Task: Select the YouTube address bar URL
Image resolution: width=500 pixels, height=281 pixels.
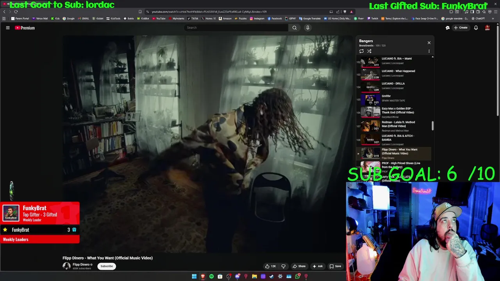Action: point(209,12)
